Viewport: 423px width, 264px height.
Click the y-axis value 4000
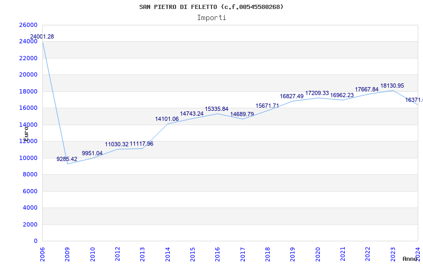(30, 208)
